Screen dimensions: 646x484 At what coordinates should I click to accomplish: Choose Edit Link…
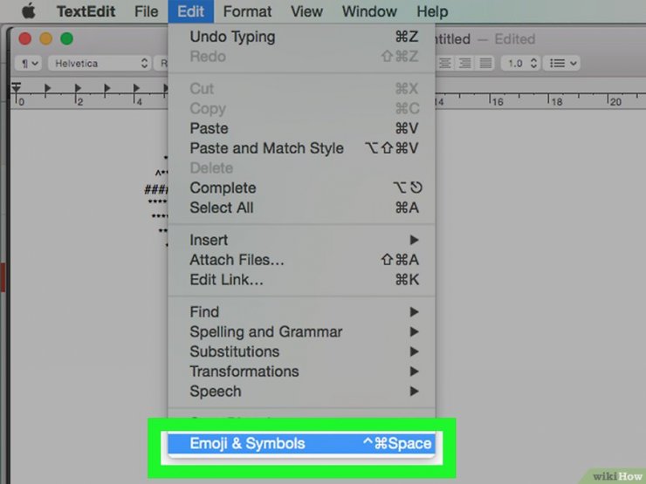coord(301,280)
